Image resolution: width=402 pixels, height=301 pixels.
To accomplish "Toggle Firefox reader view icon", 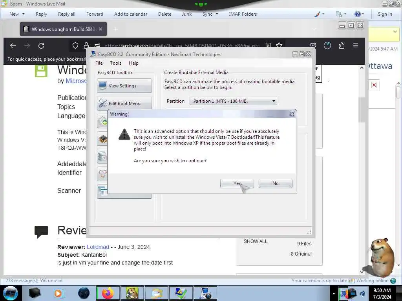I will [x=268, y=45].
